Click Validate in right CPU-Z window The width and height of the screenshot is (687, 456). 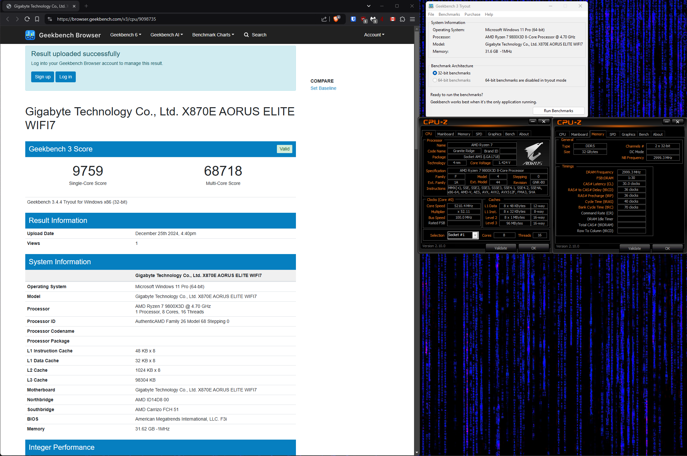click(635, 248)
